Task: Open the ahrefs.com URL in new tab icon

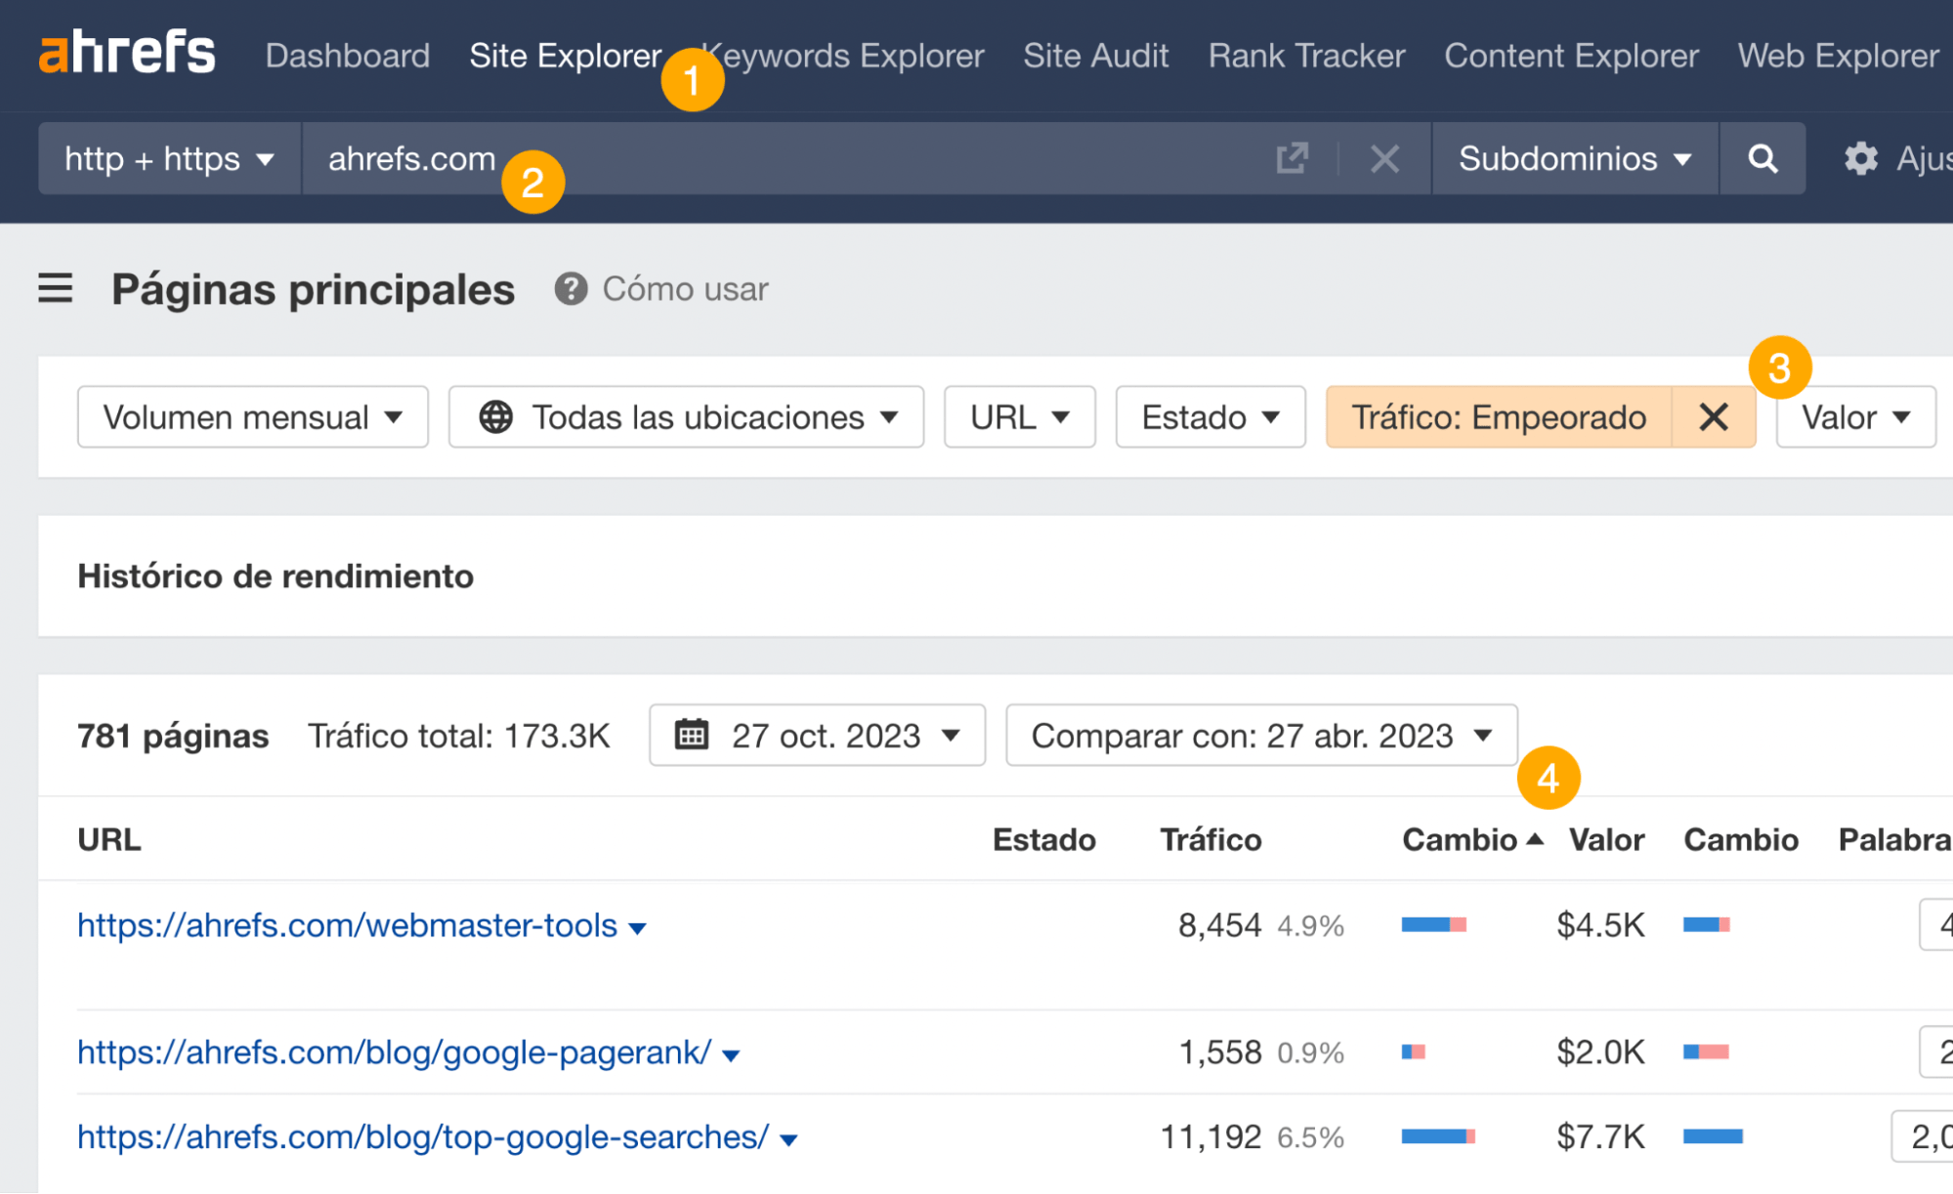Action: tap(1292, 158)
